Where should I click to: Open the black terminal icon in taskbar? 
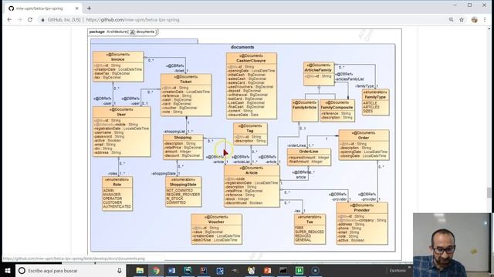click(x=283, y=270)
